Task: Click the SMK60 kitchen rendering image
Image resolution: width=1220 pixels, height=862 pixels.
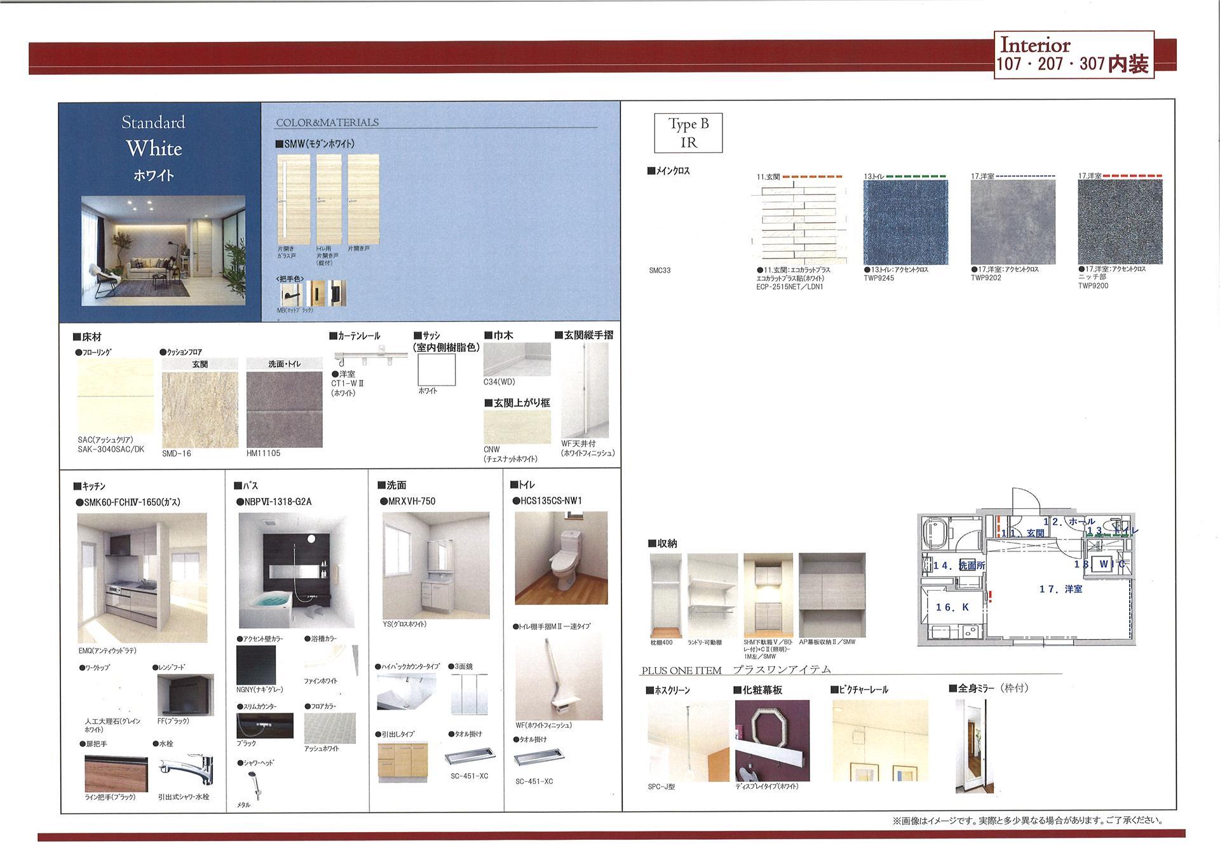Action: click(x=142, y=579)
